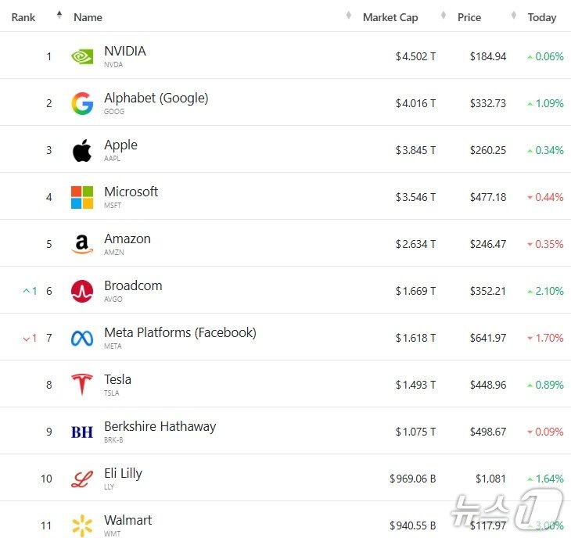Click the Microsoft logo icon

tap(82, 197)
